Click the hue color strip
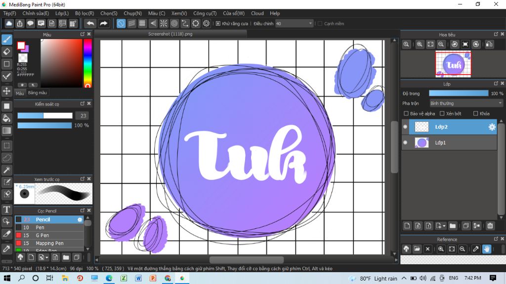Viewport: 506px width, 284px height. [x=87, y=63]
